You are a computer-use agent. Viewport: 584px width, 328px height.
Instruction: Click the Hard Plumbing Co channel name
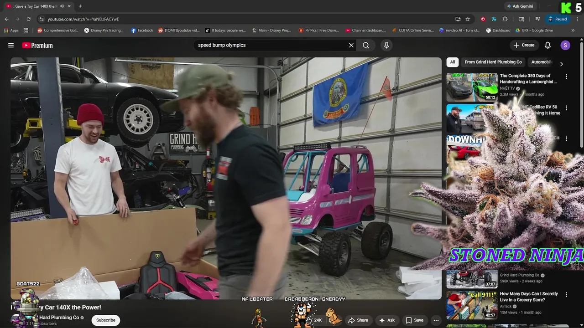coord(59,318)
